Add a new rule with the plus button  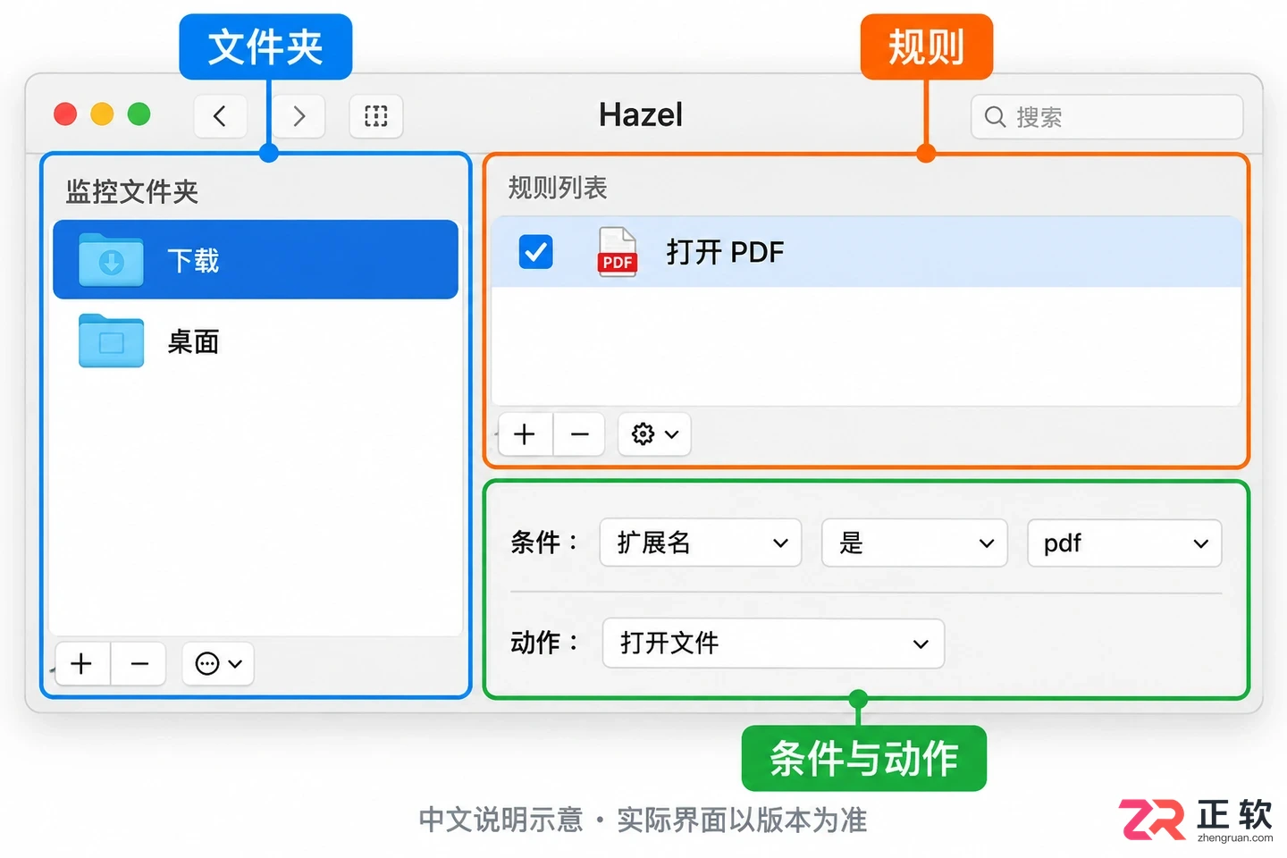[525, 434]
